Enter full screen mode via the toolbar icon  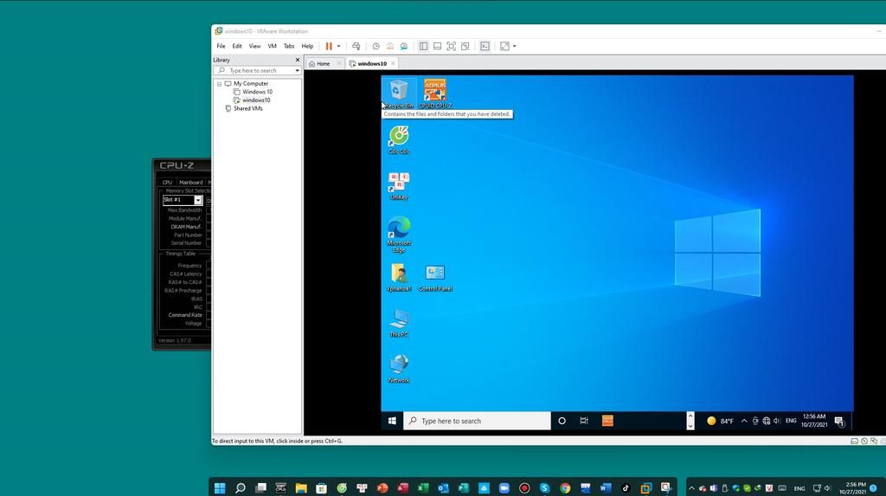click(x=451, y=47)
